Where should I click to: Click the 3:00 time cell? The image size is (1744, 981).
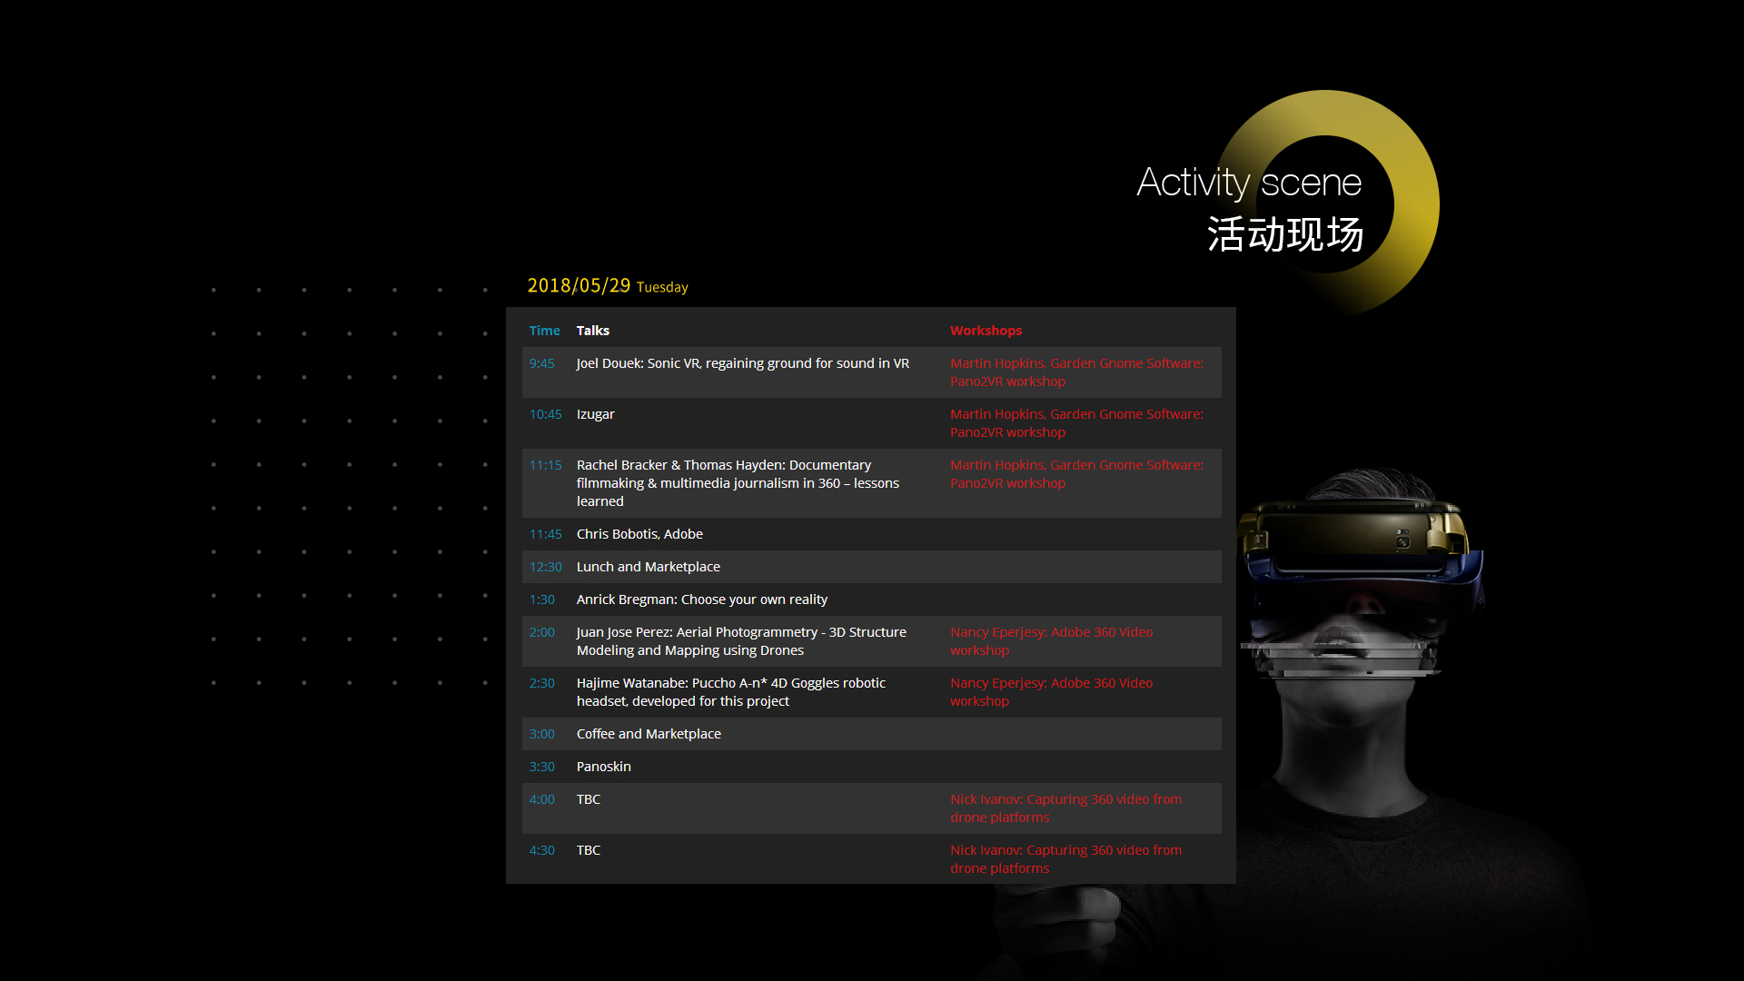(x=542, y=734)
